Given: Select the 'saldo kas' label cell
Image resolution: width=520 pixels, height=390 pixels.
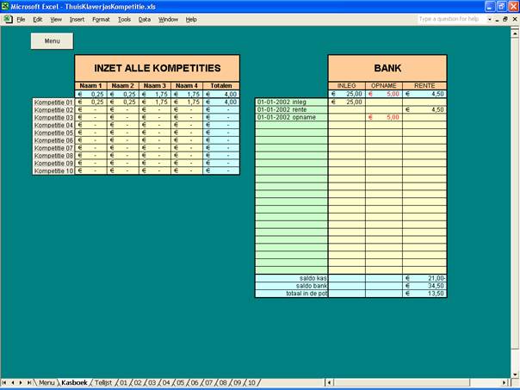Looking at the screenshot, I should tap(292, 278).
